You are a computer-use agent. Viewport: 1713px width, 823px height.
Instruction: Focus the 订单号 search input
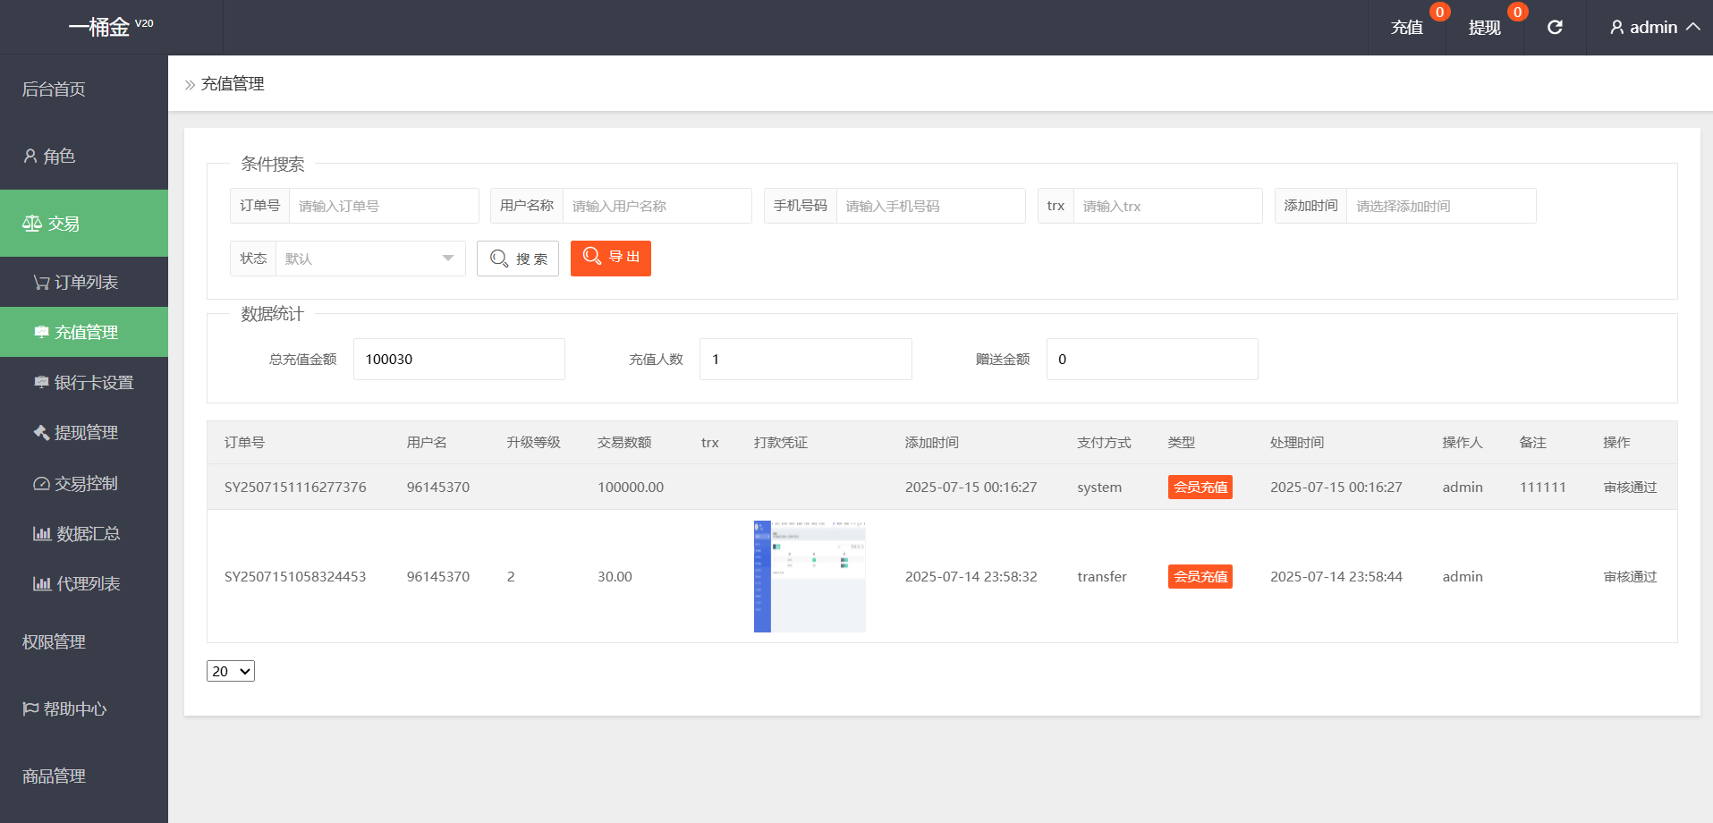[384, 206]
